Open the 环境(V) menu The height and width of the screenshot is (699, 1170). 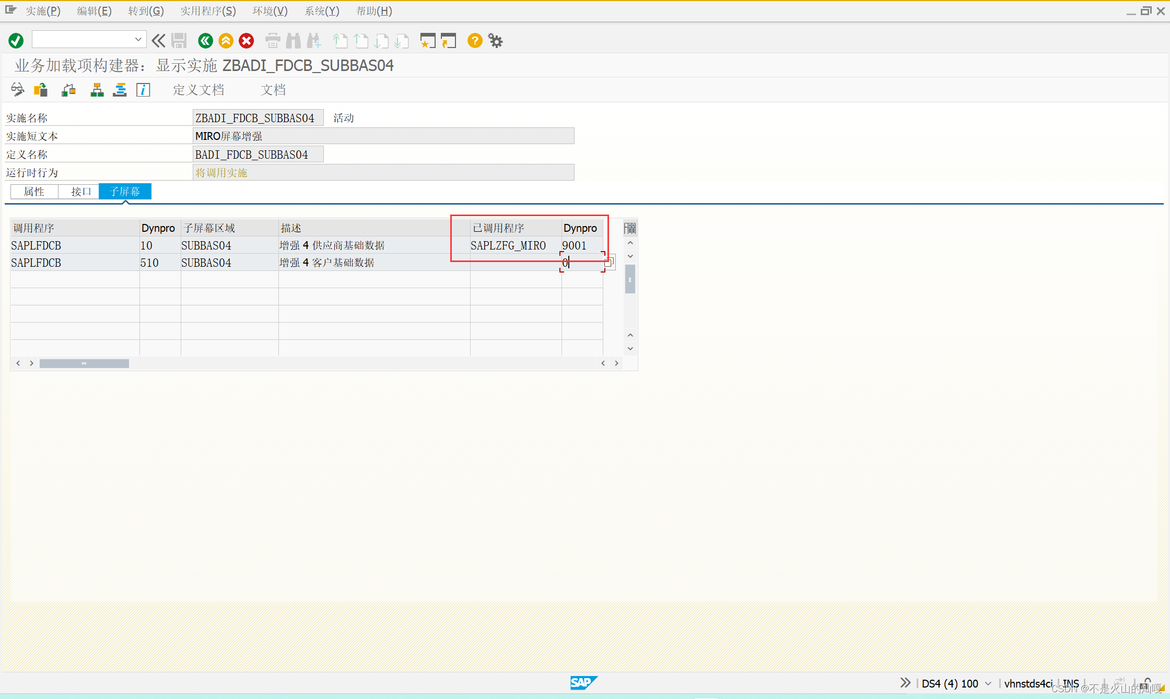tap(270, 11)
